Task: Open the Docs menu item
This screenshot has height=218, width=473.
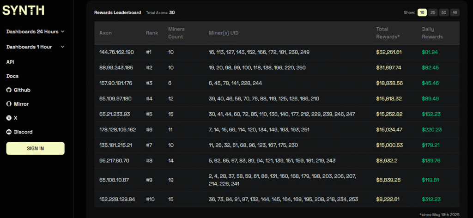Action: (12, 76)
